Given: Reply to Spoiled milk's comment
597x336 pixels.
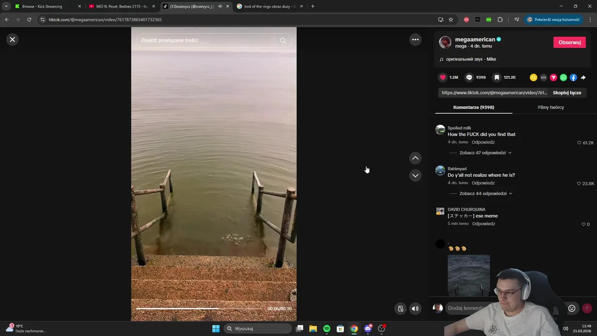Looking at the screenshot, I should (x=483, y=142).
